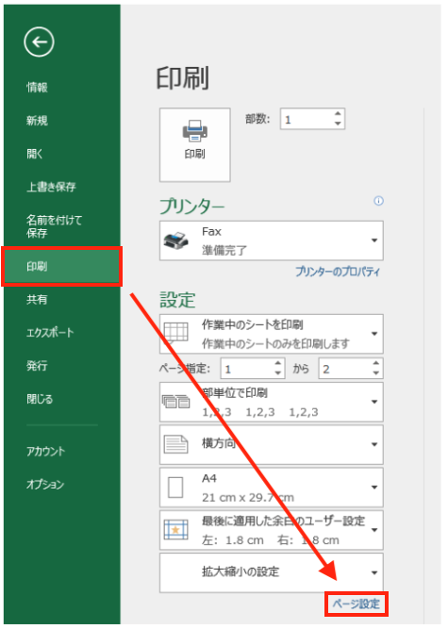Open the ページ設定 link
The image size is (448, 629).
357,604
